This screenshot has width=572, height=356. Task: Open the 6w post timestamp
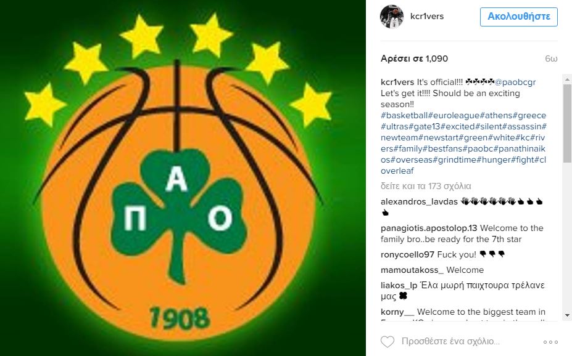(x=551, y=59)
